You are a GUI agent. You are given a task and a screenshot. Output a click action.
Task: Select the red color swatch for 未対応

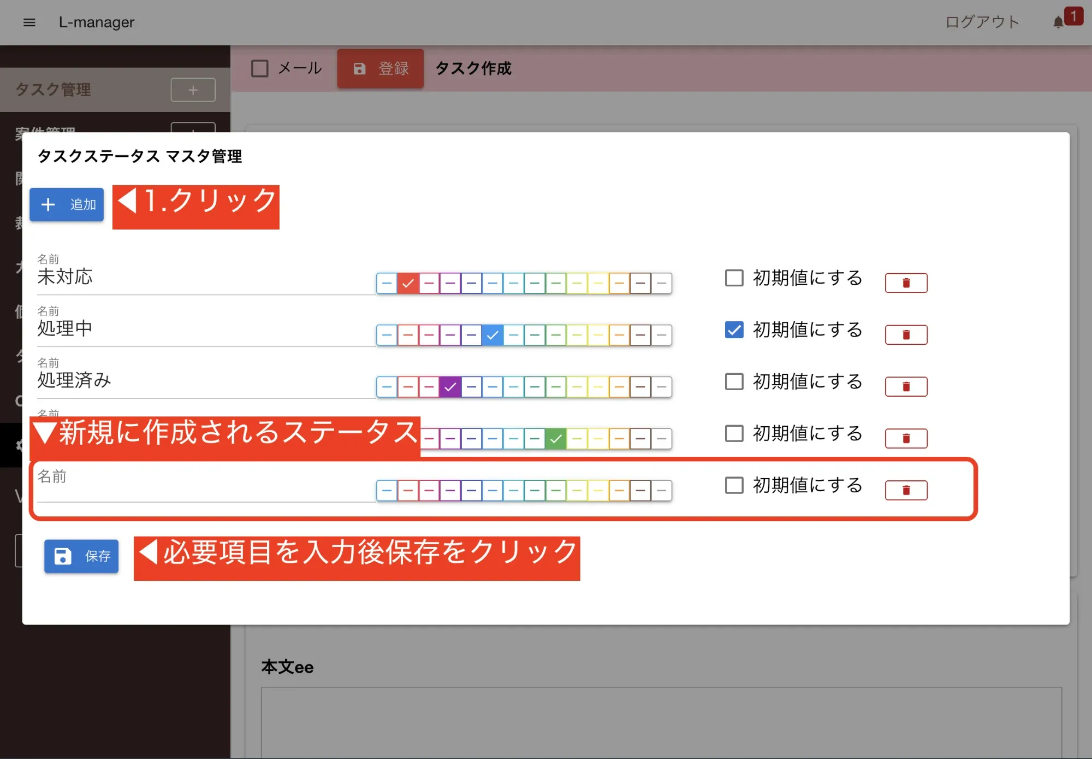click(408, 283)
